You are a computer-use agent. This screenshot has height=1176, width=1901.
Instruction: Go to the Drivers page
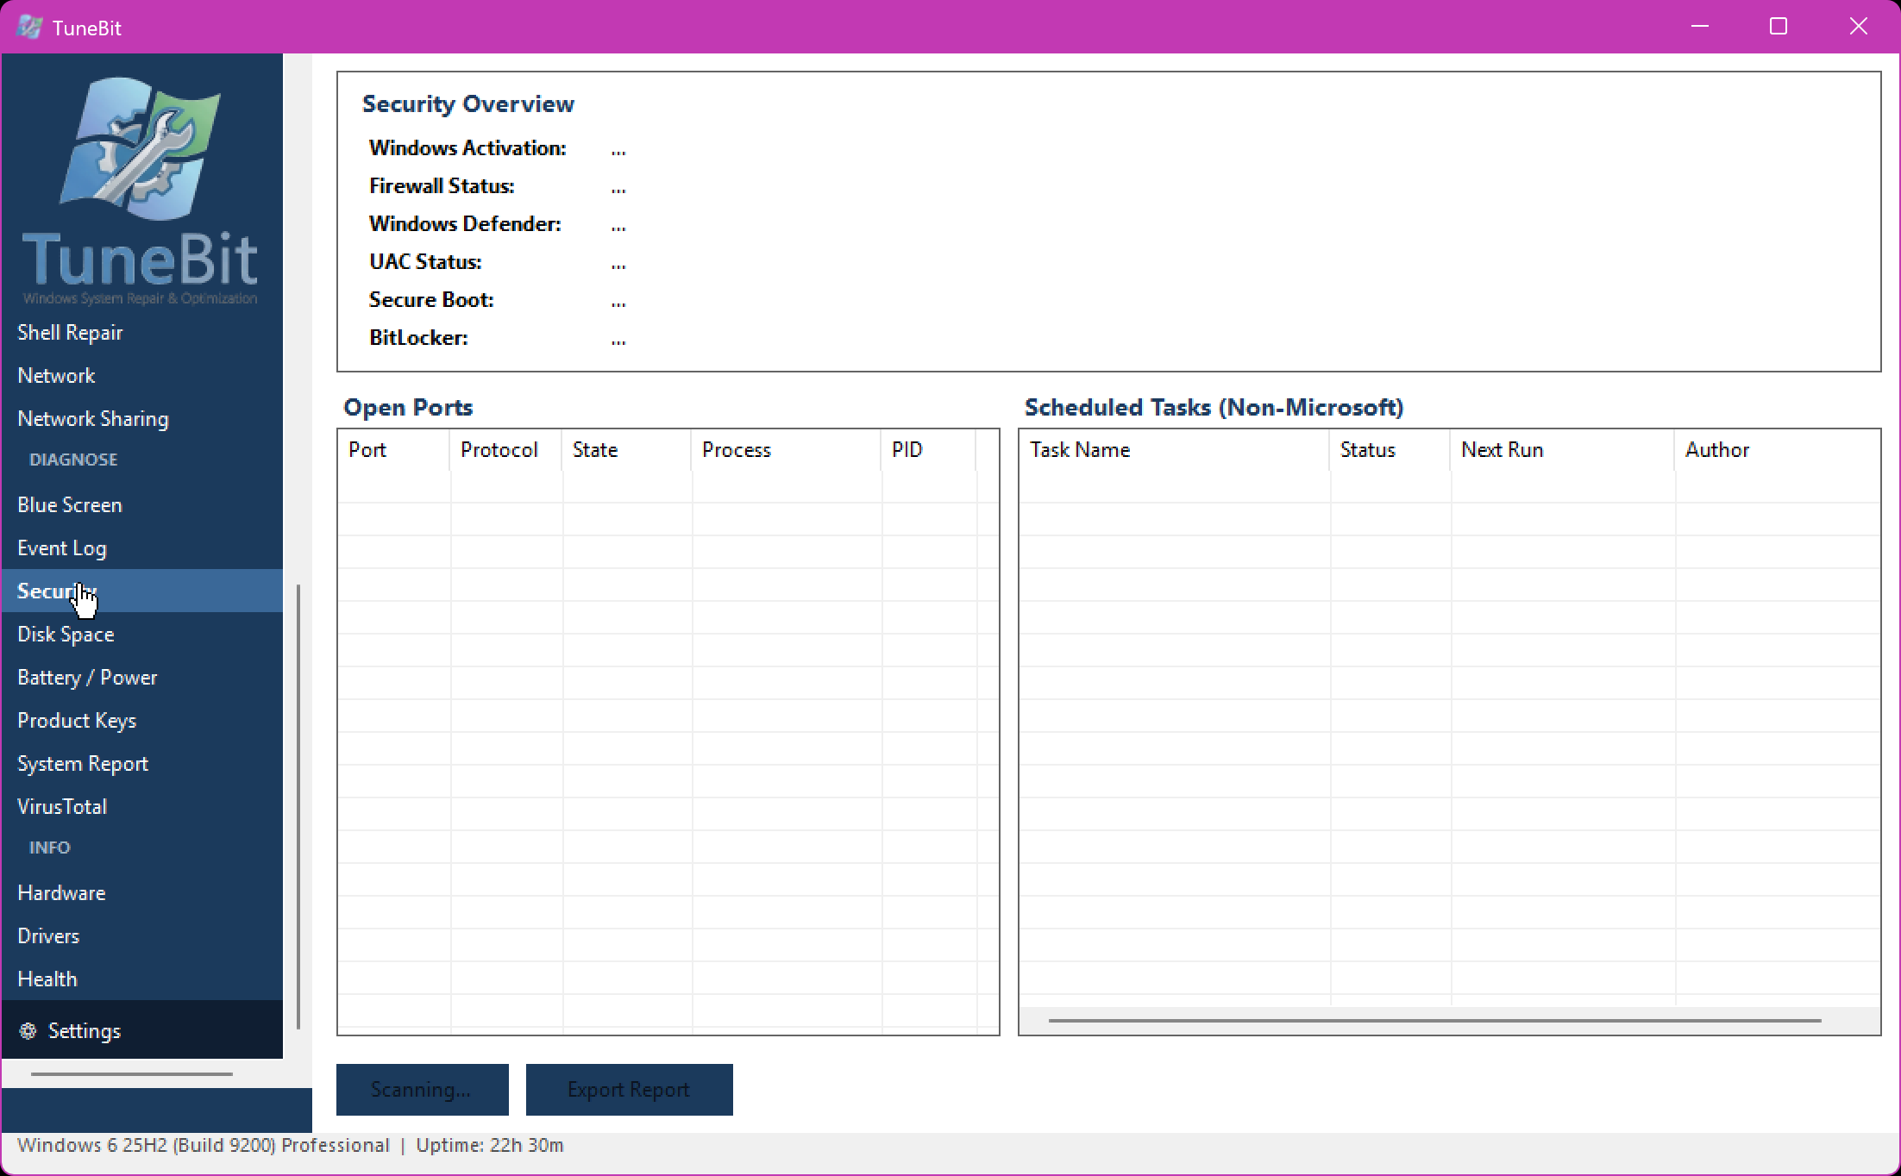click(x=142, y=936)
